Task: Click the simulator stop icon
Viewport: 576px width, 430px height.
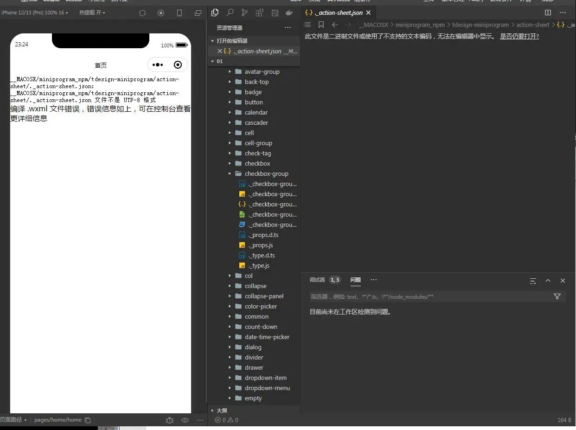Action: click(x=161, y=13)
